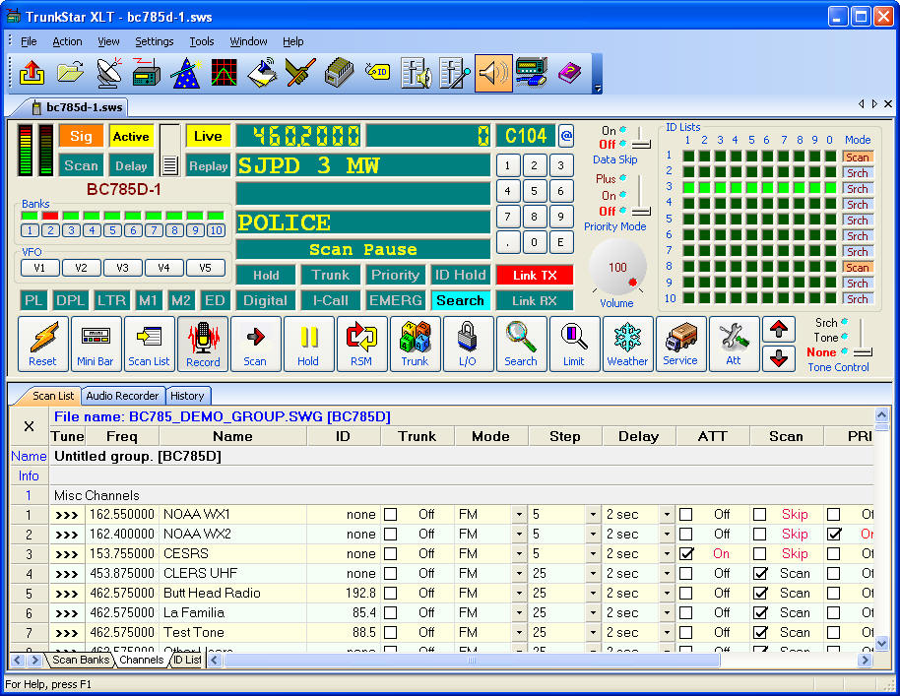Click the red Link TX button

coord(535,276)
